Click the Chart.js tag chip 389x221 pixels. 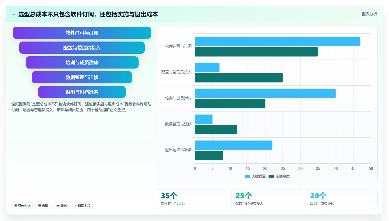(x=22, y=205)
